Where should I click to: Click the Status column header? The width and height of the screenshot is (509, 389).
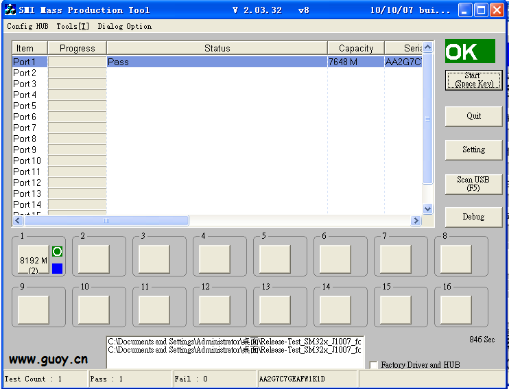click(x=217, y=48)
